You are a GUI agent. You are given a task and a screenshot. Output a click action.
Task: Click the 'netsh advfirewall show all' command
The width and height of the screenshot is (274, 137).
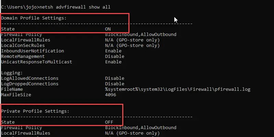click(x=75, y=7)
